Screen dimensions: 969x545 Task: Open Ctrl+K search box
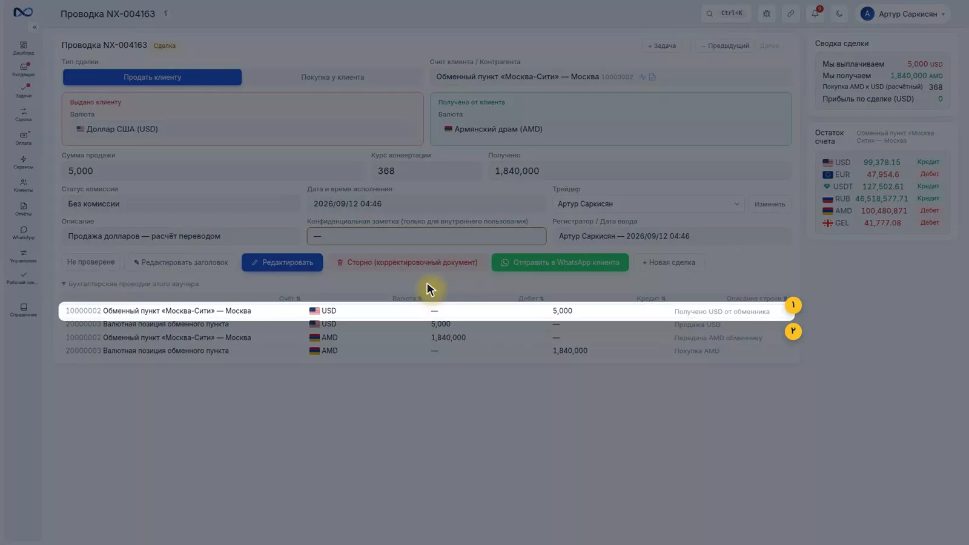pyautogui.click(x=726, y=13)
